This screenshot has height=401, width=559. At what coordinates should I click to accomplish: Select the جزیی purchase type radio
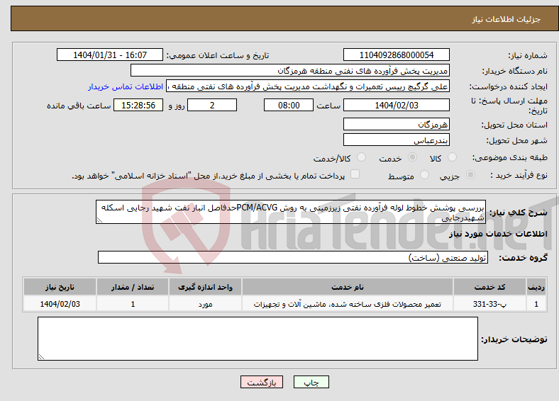pos(470,174)
